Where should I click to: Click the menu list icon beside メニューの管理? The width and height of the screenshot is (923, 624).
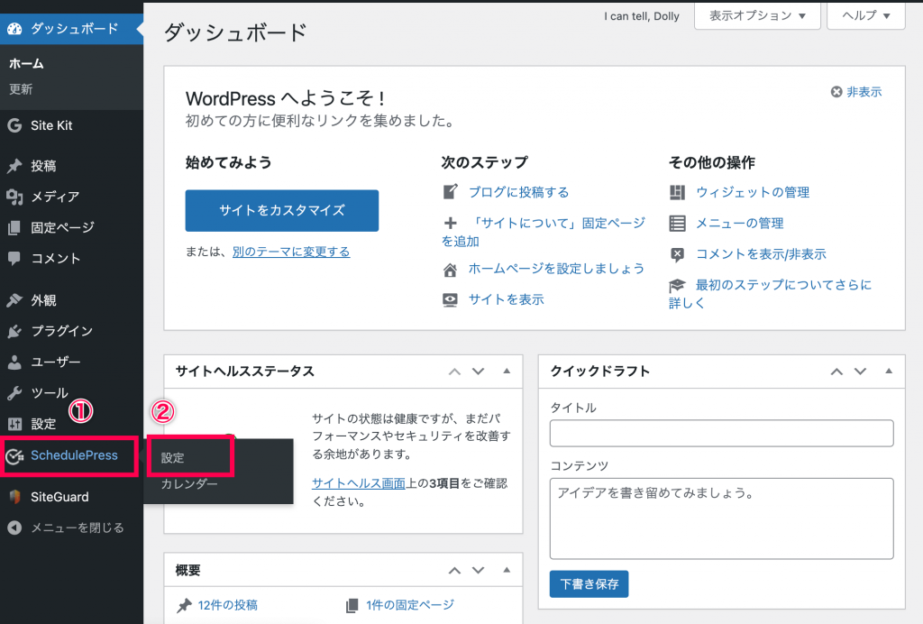pos(678,223)
